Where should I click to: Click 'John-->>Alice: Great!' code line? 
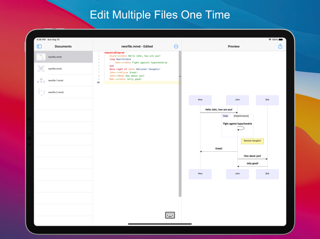[124, 72]
